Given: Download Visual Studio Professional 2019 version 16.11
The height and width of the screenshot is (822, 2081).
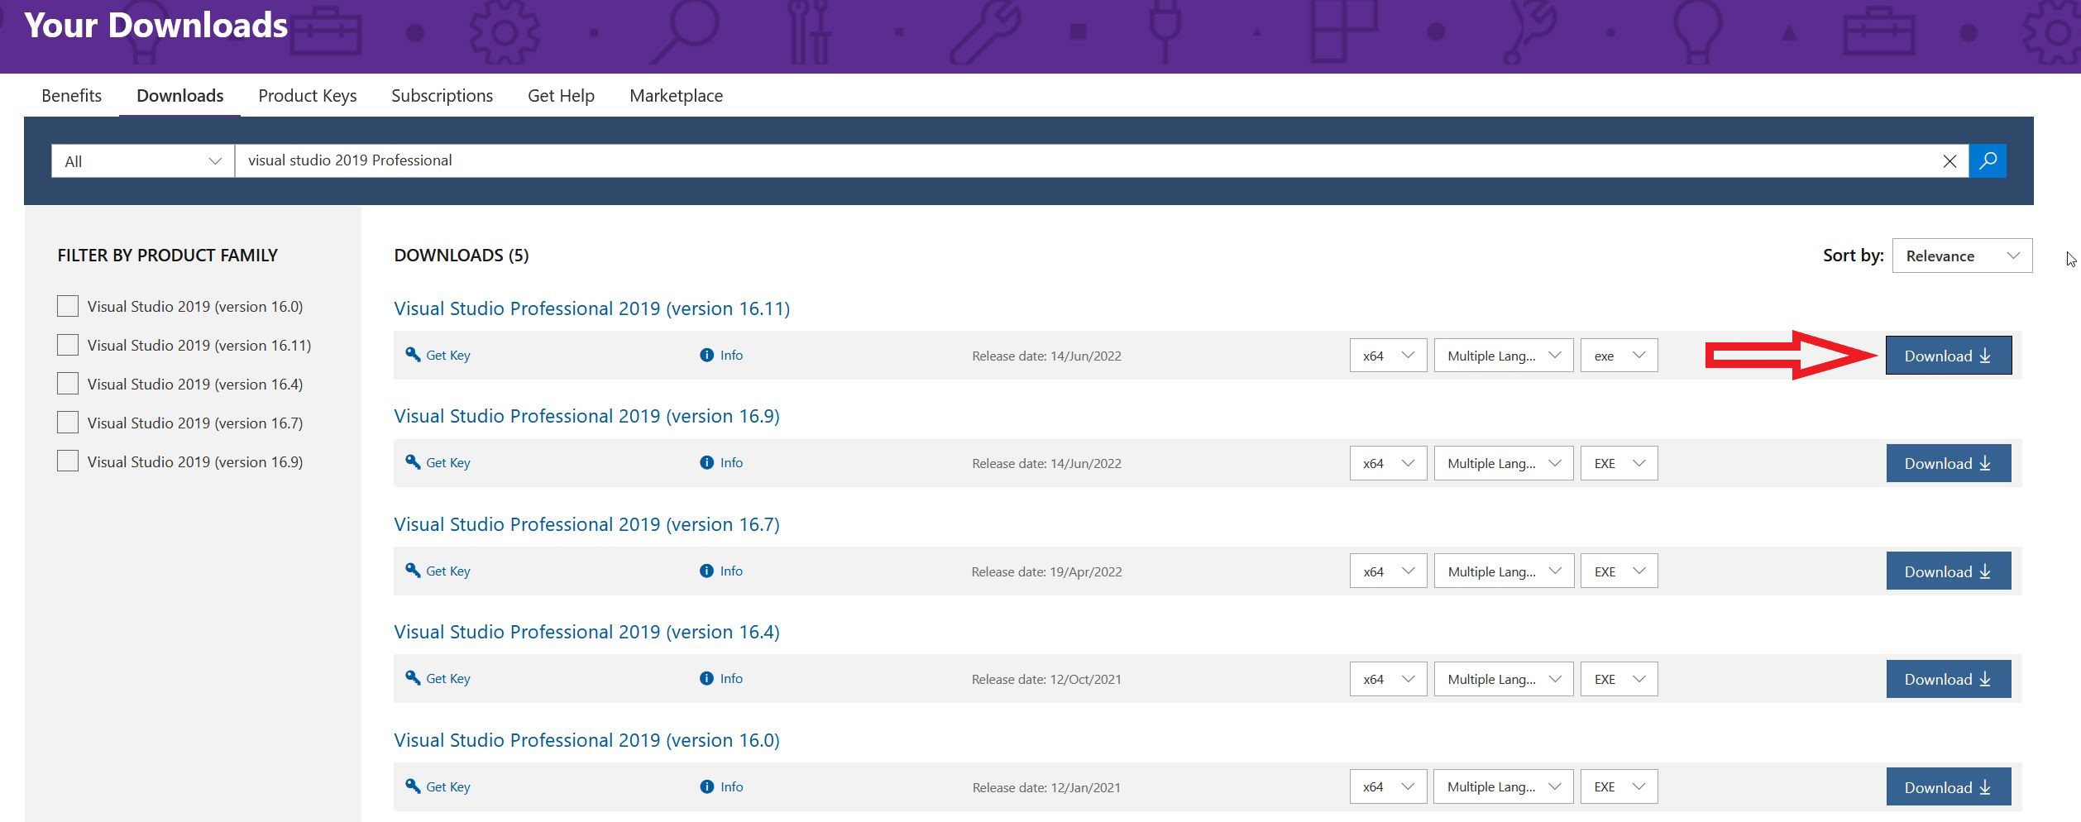Looking at the screenshot, I should click(x=1948, y=356).
